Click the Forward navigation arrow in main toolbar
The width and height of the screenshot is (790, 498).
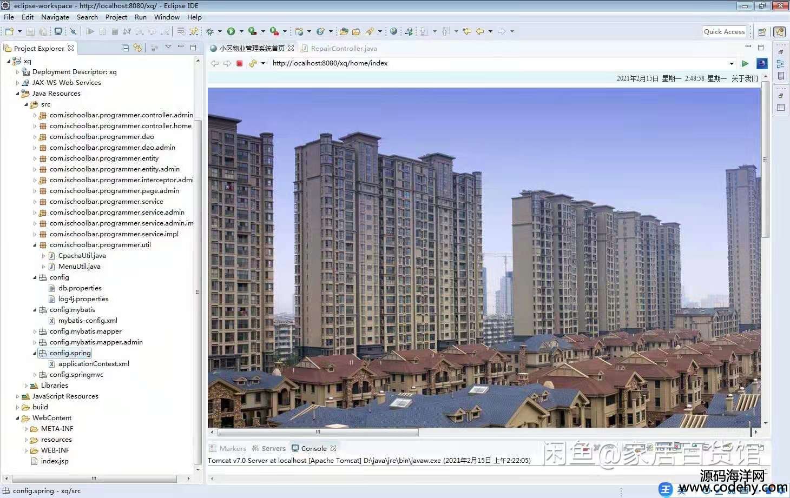[x=502, y=31]
